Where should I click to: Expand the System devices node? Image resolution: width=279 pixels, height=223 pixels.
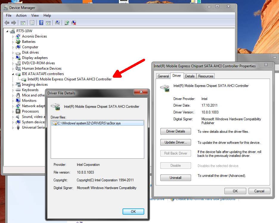pos(13,122)
